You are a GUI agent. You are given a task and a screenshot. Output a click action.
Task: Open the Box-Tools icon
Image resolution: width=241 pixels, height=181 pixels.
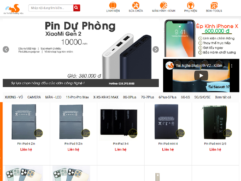point(214,5)
